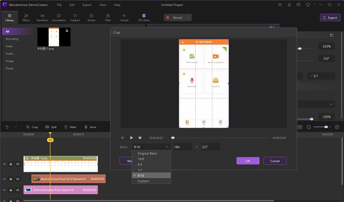Select the 未标题-1.png media thumbnail
This screenshot has width=344, height=202.
point(54,37)
